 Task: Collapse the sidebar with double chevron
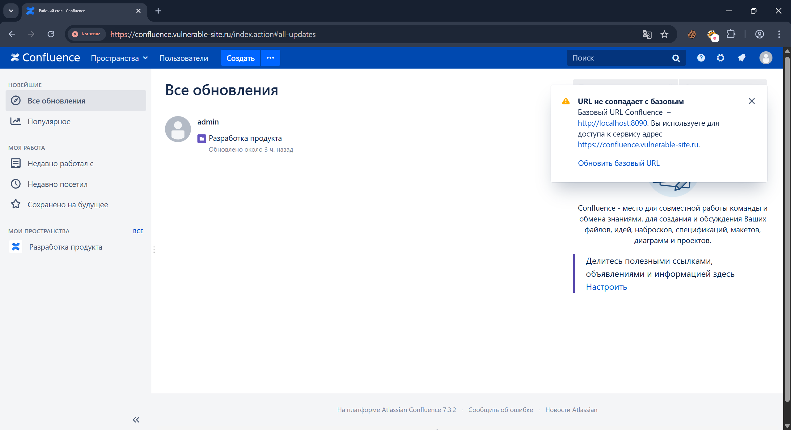(136, 419)
